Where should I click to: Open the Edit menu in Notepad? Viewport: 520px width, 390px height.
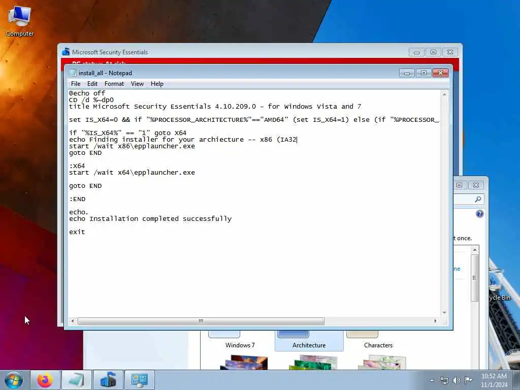tap(92, 84)
